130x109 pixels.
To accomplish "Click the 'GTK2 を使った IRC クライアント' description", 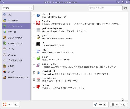I will click(x=58, y=53).
